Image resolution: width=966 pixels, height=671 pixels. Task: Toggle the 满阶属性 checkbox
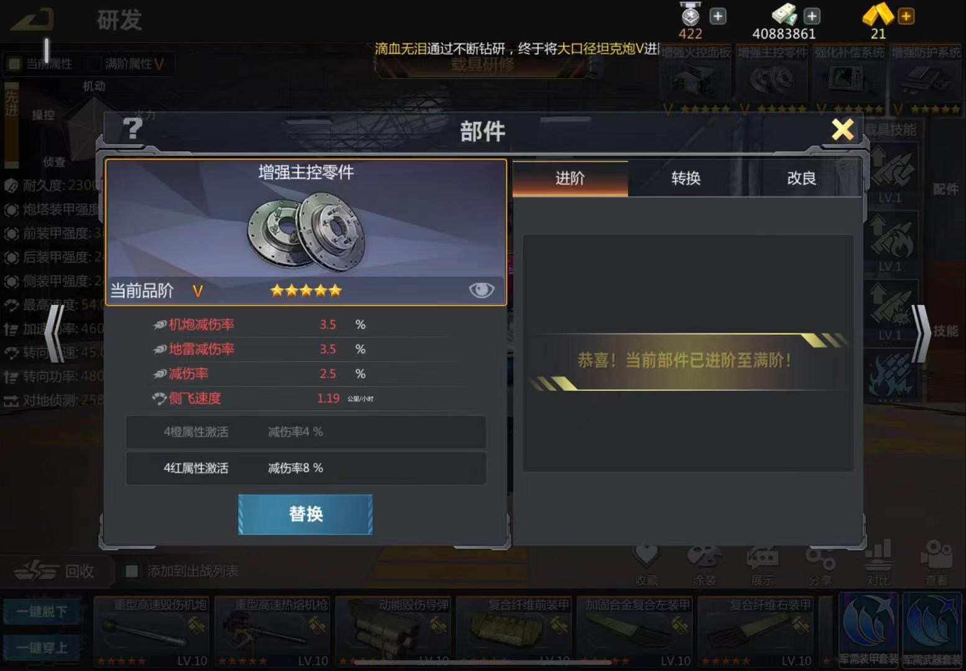pyautogui.click(x=94, y=63)
